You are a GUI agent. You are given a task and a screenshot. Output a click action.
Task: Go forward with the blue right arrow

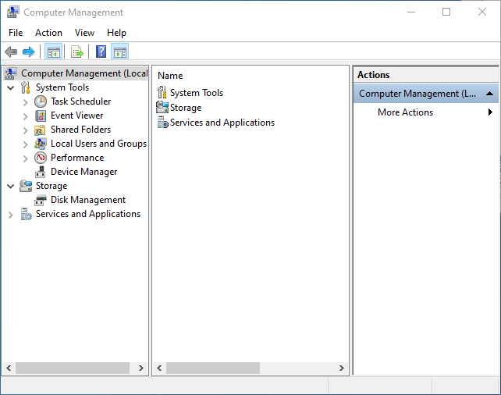click(x=28, y=52)
